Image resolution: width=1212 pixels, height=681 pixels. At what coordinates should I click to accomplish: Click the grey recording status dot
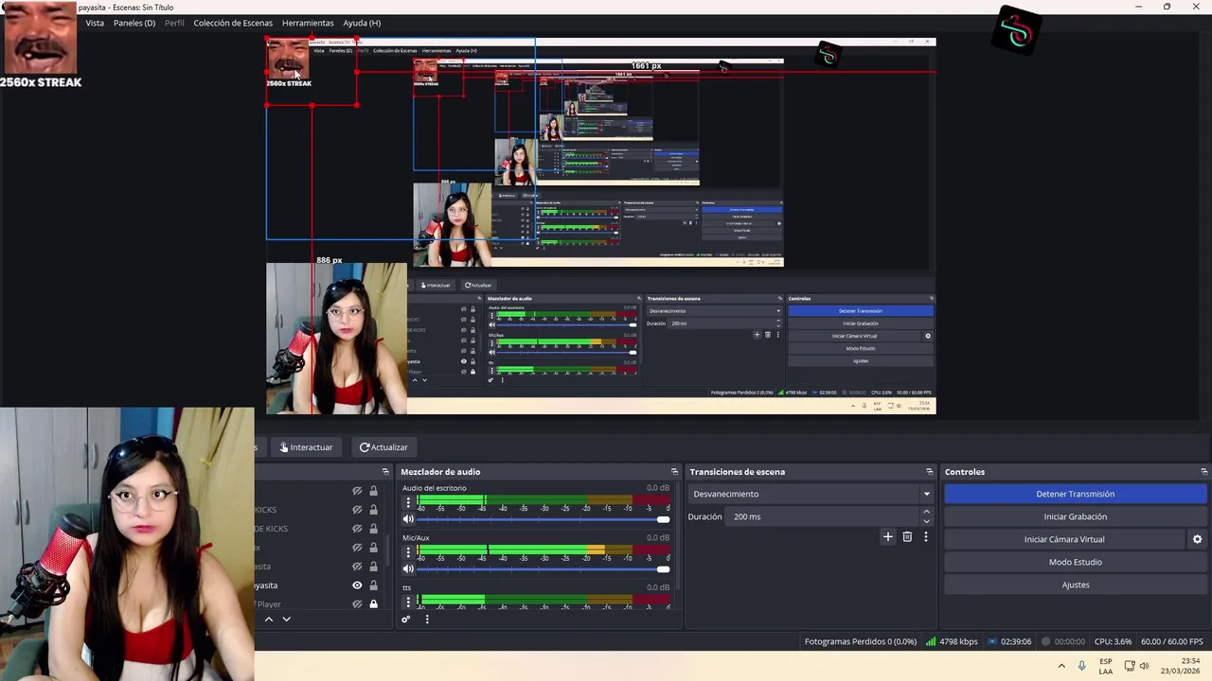1046,641
